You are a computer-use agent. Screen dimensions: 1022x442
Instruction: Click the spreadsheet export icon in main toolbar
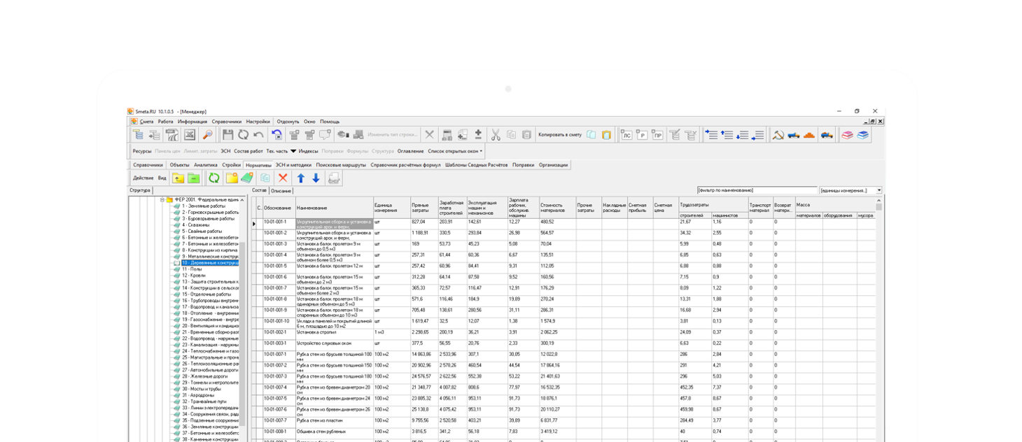(190, 135)
